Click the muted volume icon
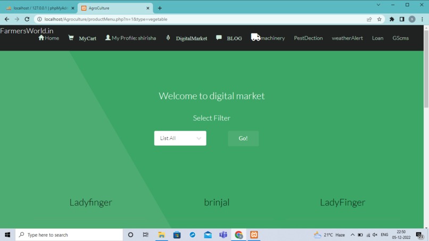Screen dimensions: 429x241 [x=375, y=235]
